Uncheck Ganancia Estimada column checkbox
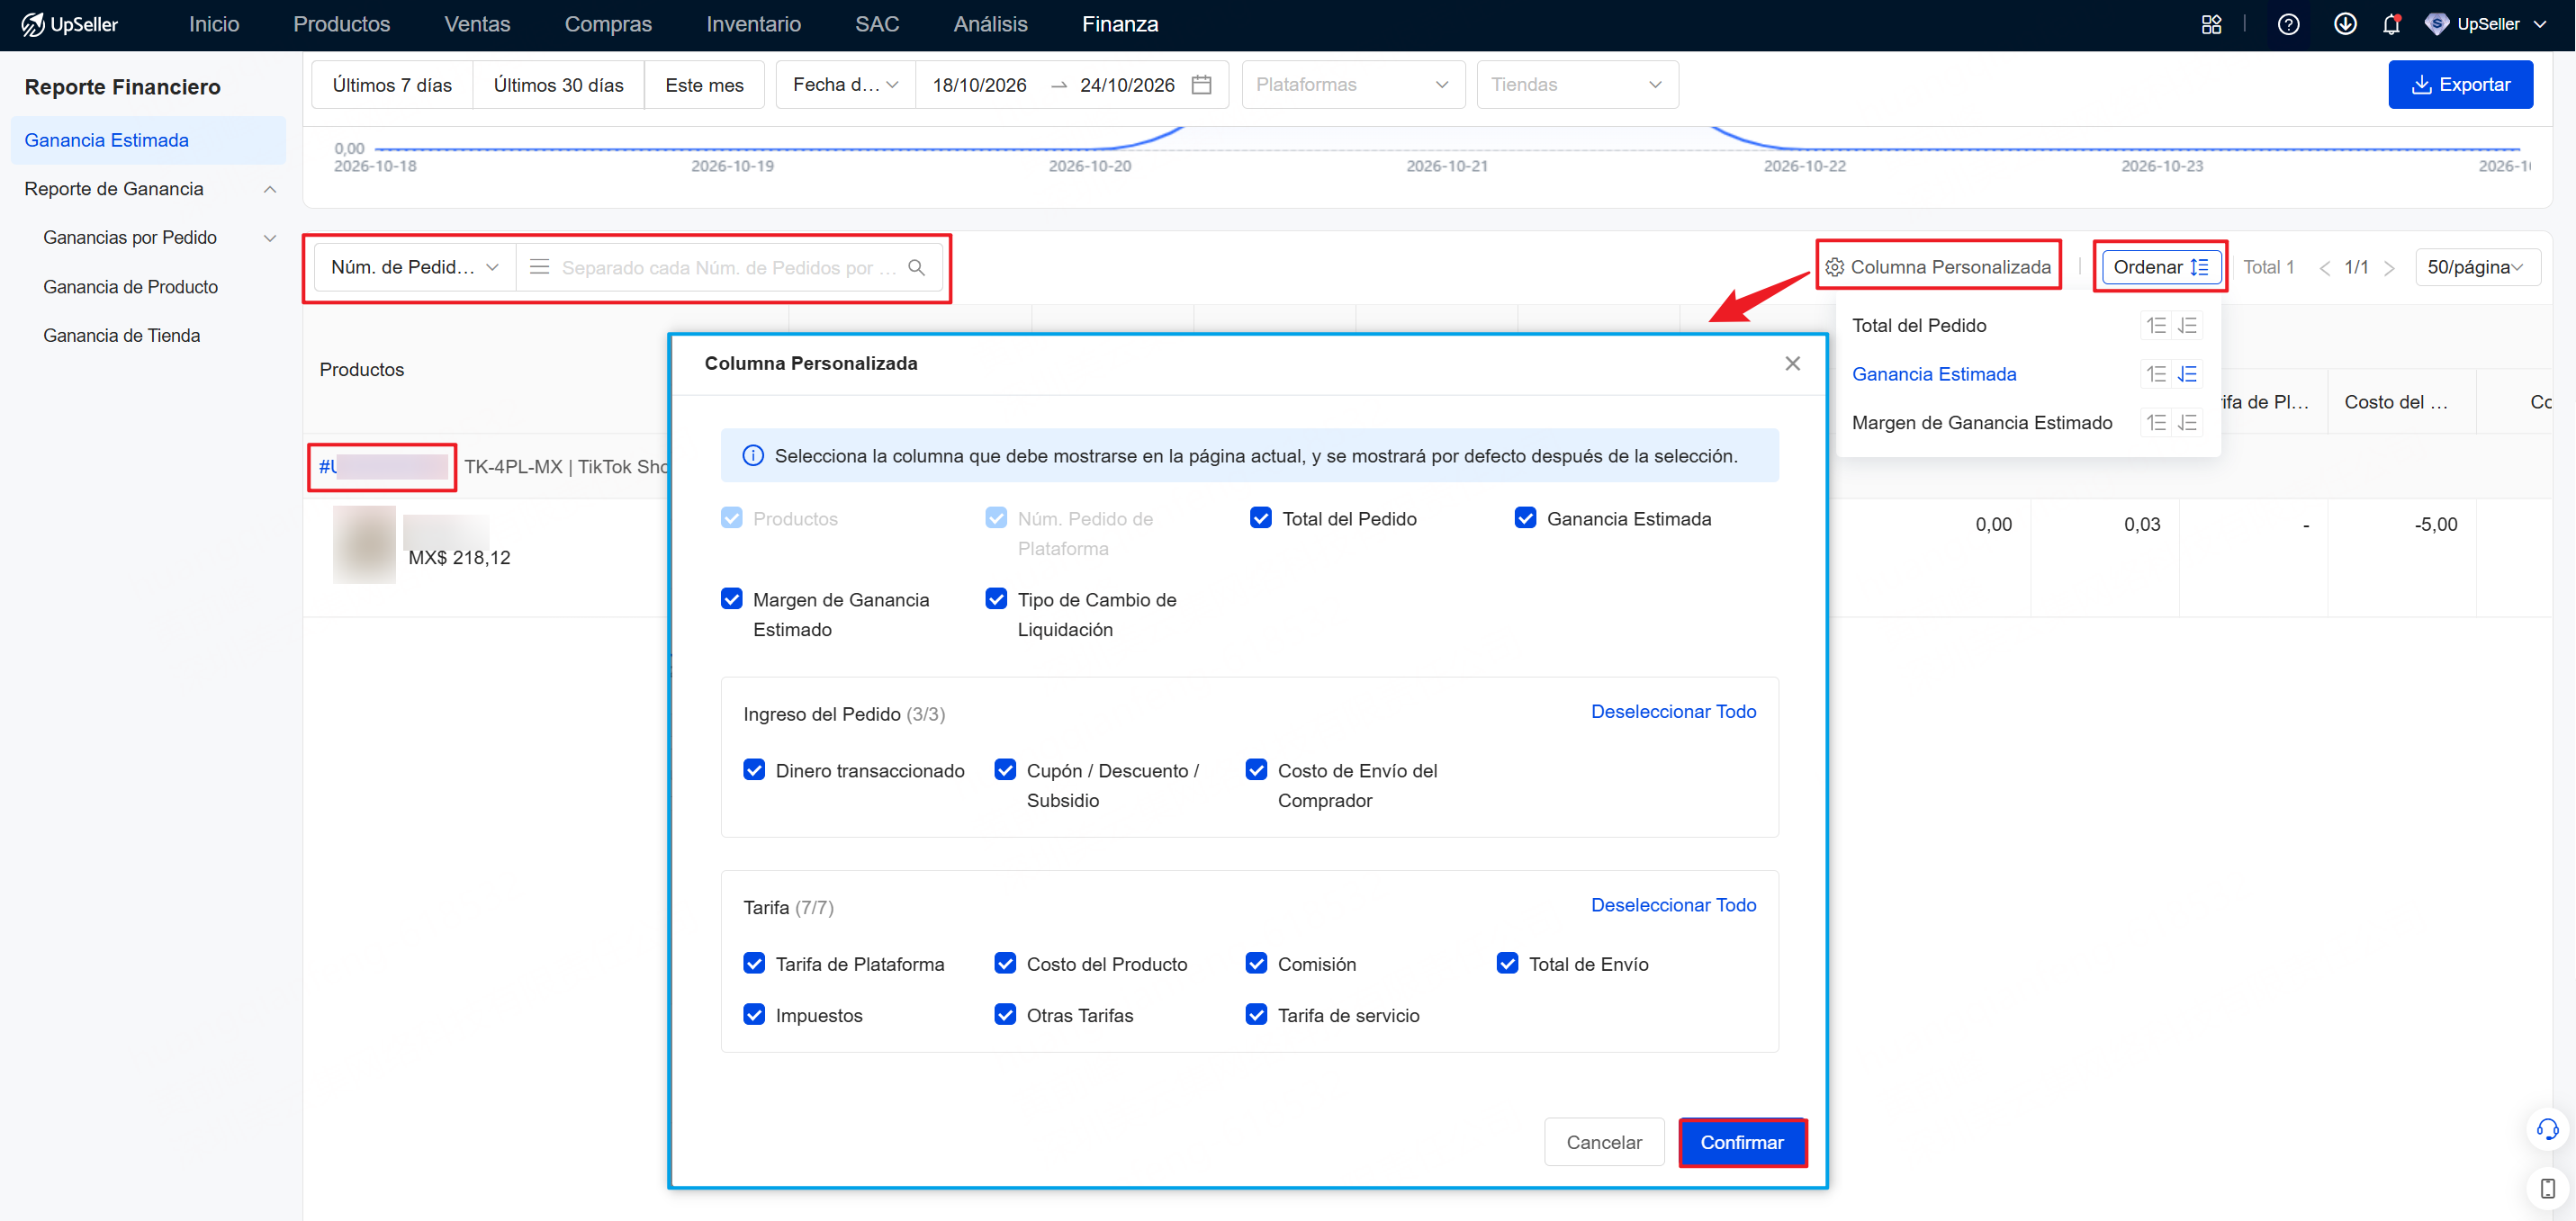This screenshot has width=2576, height=1221. [x=1525, y=518]
